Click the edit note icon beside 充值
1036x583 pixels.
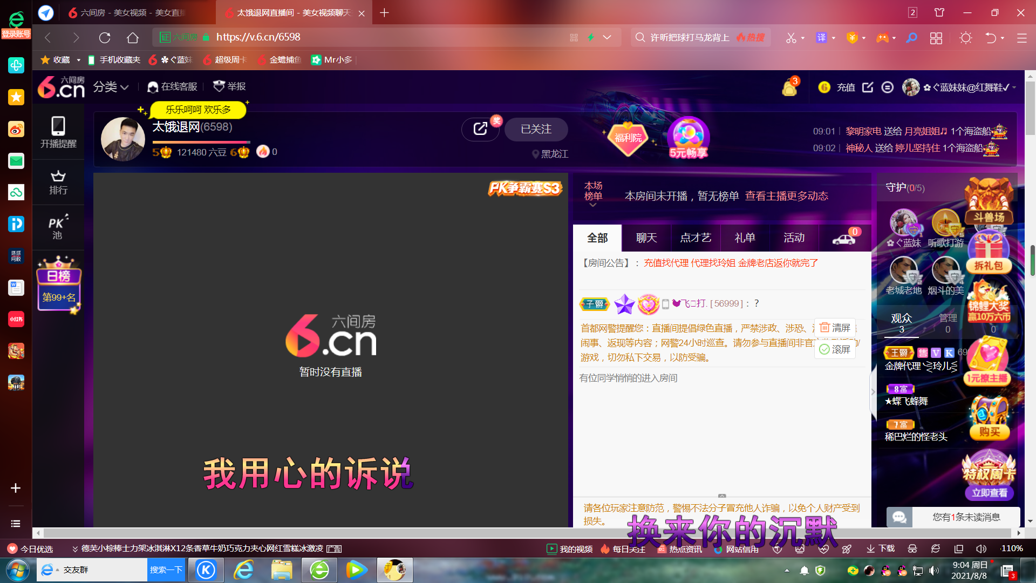click(868, 87)
